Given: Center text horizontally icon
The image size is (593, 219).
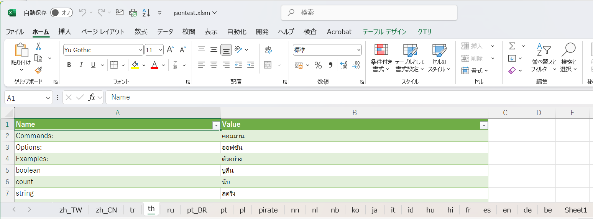Looking at the screenshot, I should tap(214, 65).
